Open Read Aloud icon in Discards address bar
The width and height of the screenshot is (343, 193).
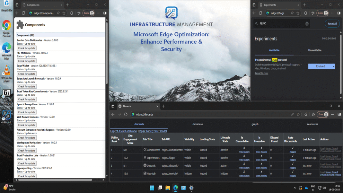point(292,114)
